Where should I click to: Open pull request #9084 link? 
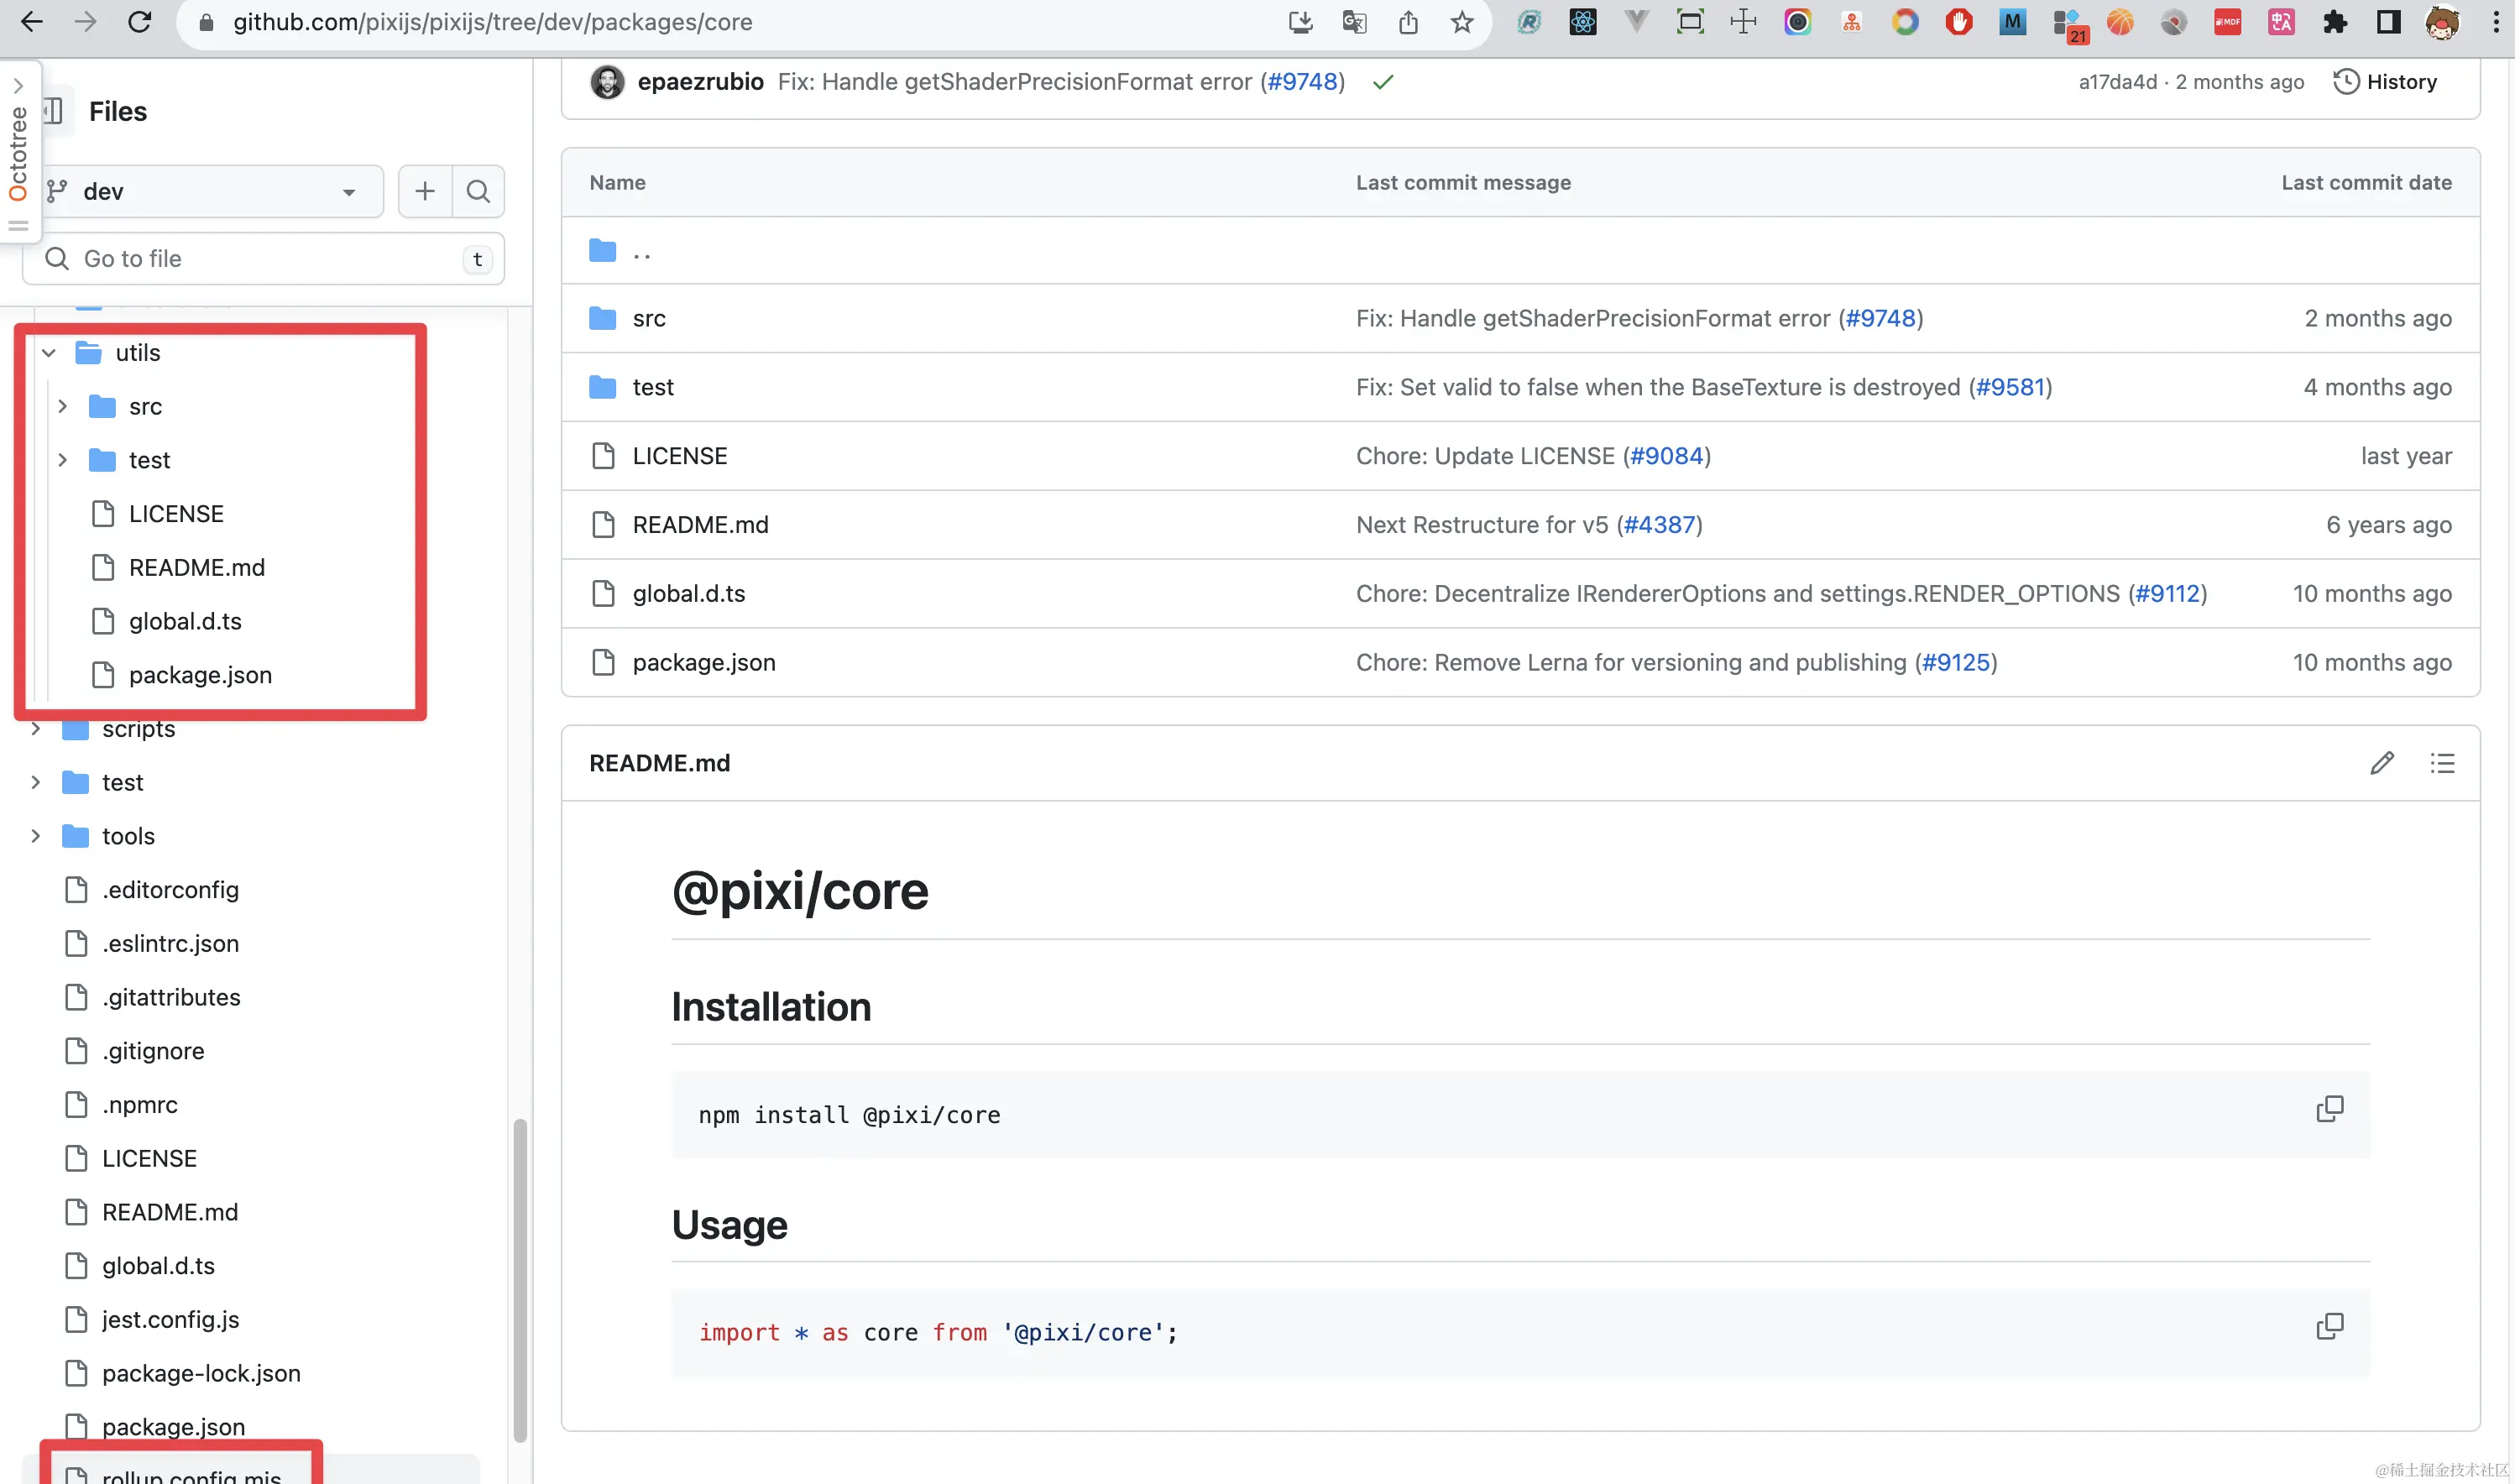(x=1666, y=456)
